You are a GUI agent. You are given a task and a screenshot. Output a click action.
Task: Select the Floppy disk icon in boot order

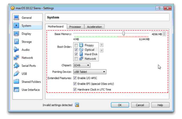tap(81, 45)
